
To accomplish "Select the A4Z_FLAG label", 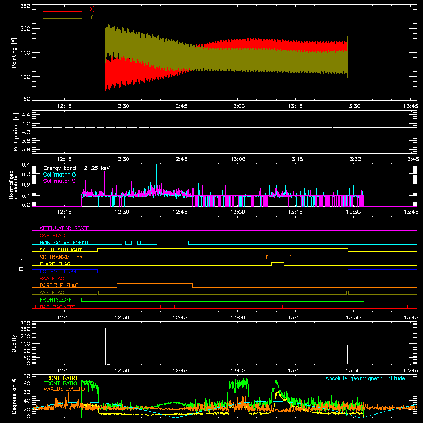I will 52,292.
